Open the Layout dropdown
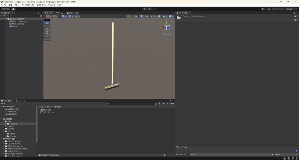Image resolution: width=299 pixels, height=160 pixels. (291, 9)
